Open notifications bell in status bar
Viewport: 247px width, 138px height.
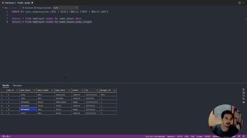(x=244, y=136)
